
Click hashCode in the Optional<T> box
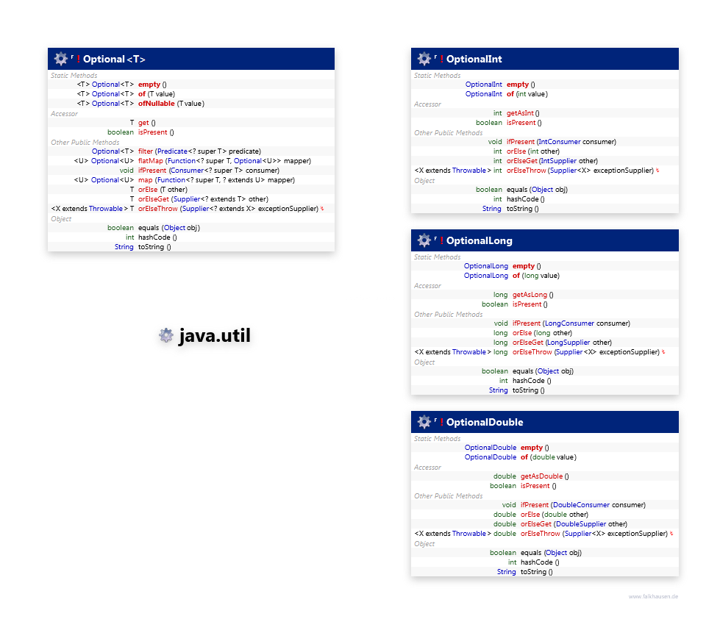click(x=154, y=237)
